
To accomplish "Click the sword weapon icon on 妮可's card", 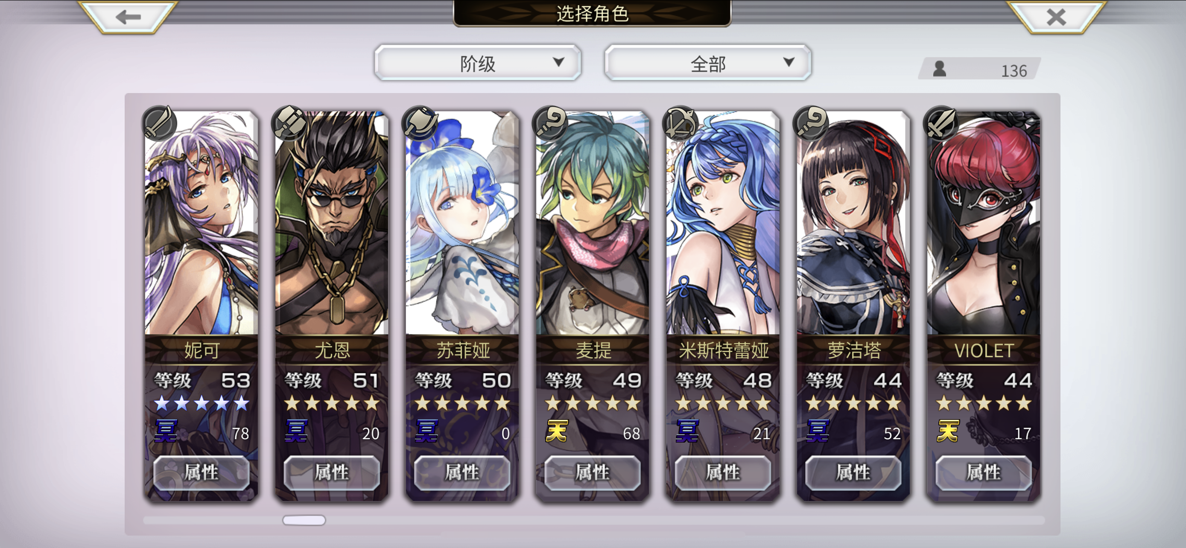I will coord(159,123).
